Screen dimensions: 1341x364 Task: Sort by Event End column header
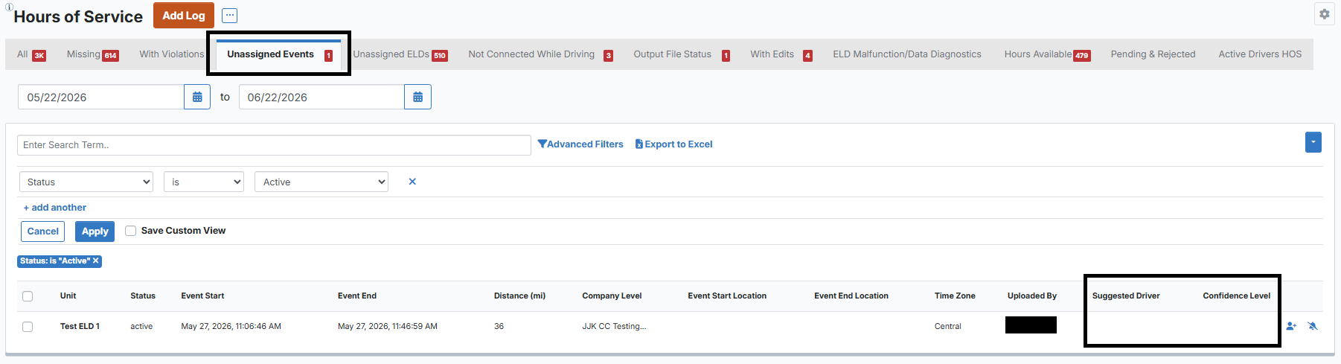(x=357, y=296)
